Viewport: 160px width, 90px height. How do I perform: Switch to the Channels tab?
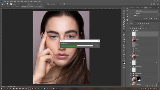[x=135, y=21]
